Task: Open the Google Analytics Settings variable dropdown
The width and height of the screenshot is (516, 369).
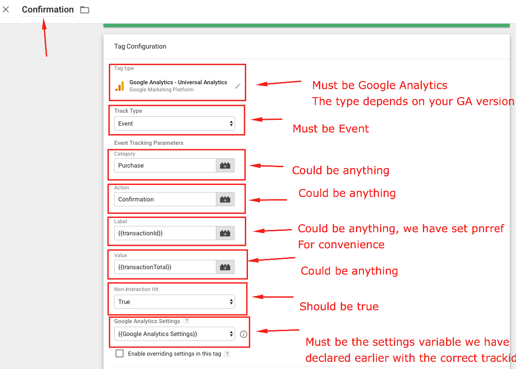Action: click(174, 334)
